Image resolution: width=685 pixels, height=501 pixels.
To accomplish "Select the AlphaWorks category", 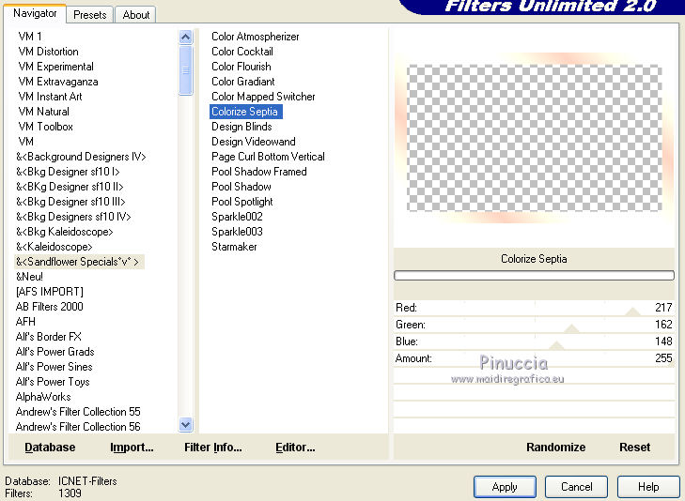I will [43, 397].
